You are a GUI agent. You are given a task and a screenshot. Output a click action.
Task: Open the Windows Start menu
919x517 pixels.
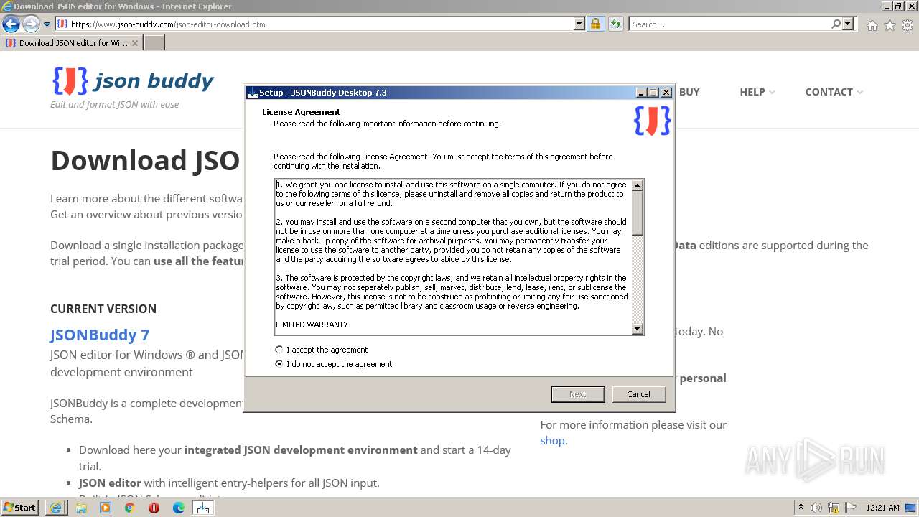coord(19,507)
